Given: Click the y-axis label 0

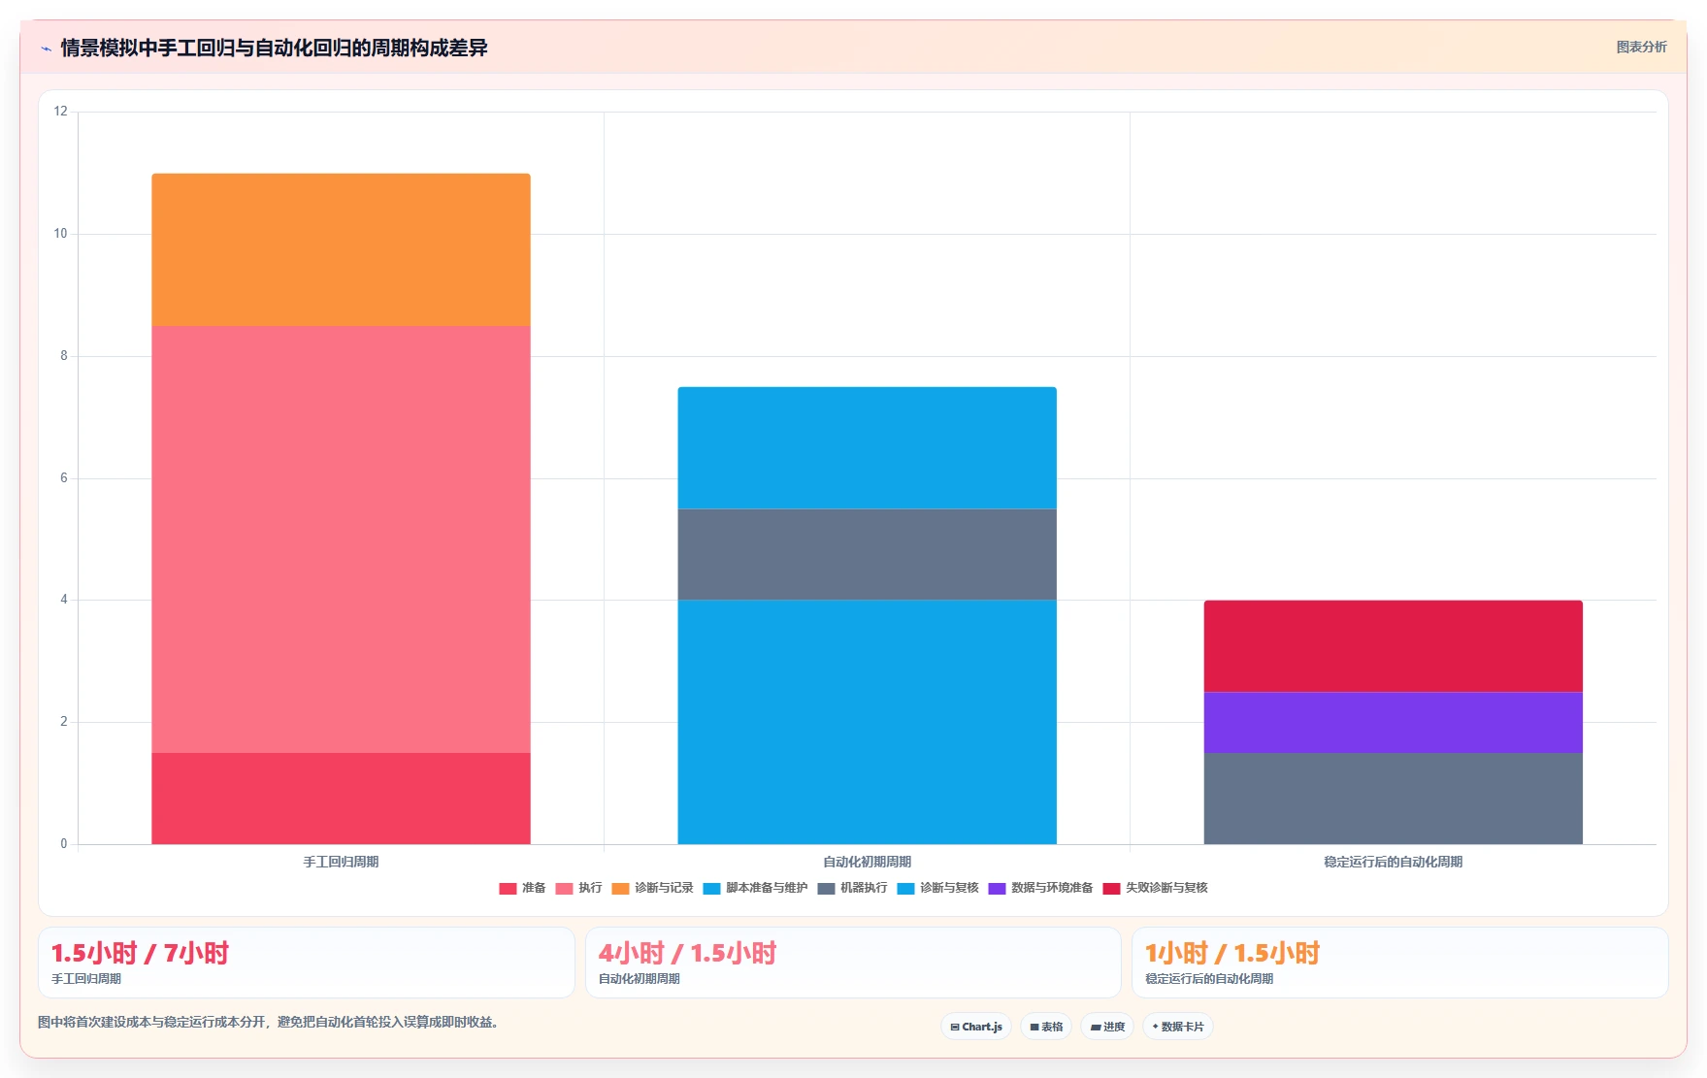Looking at the screenshot, I should click(x=64, y=844).
